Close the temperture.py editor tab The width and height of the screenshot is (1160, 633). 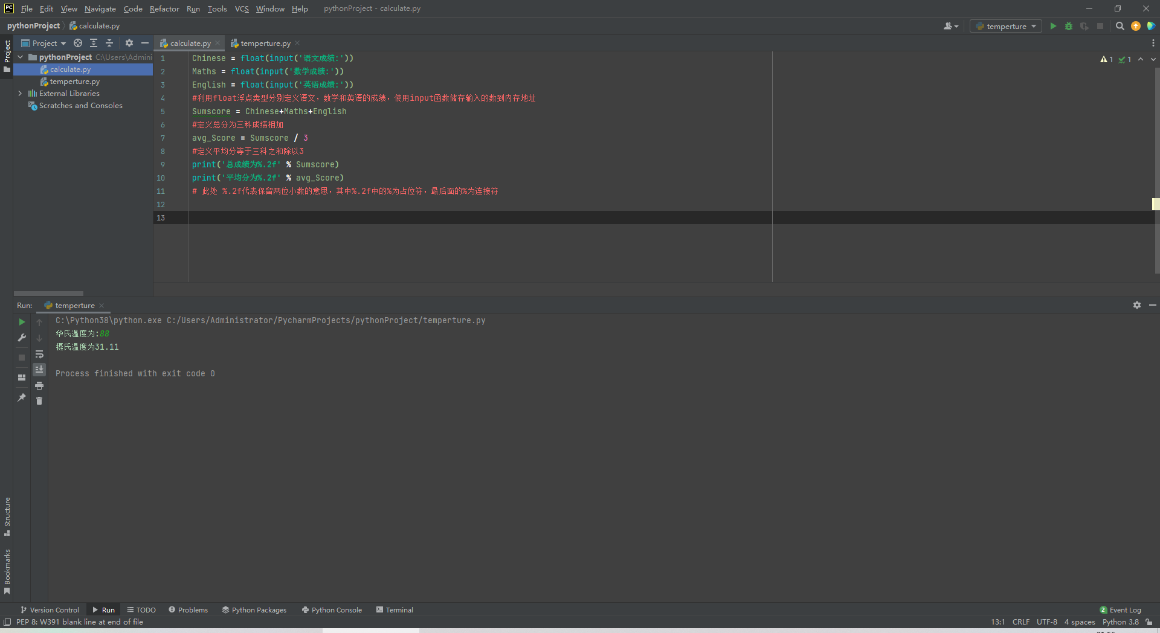pos(297,43)
